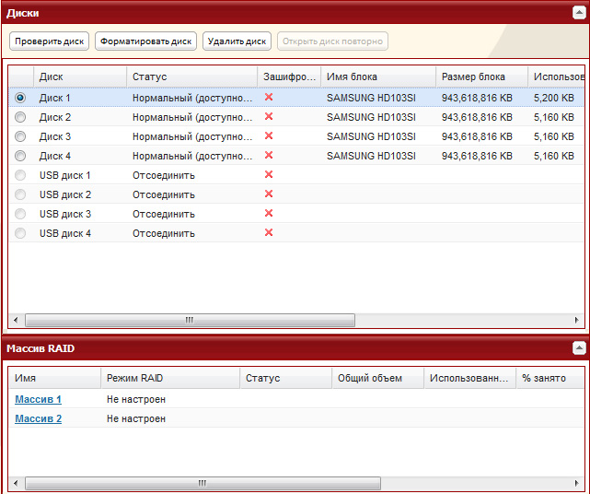Sort by the Размер блока column header
Image resolution: width=590 pixels, height=494 pixels.
(x=480, y=76)
